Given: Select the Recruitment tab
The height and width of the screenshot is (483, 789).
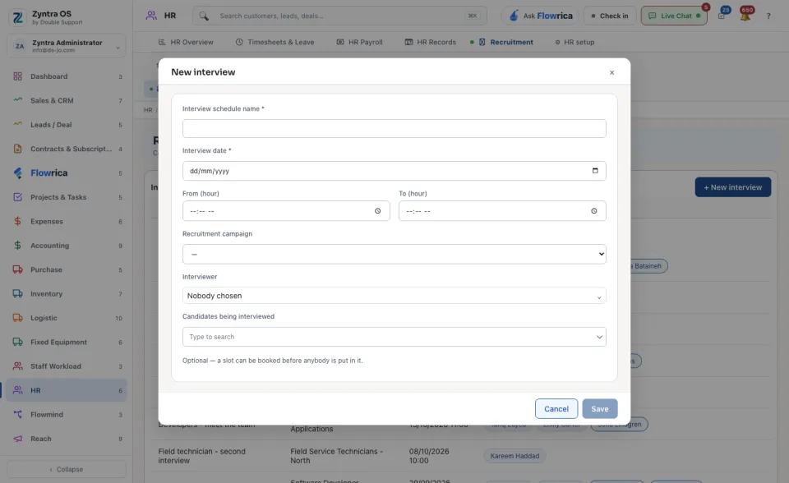Looking at the screenshot, I should coord(505,42).
